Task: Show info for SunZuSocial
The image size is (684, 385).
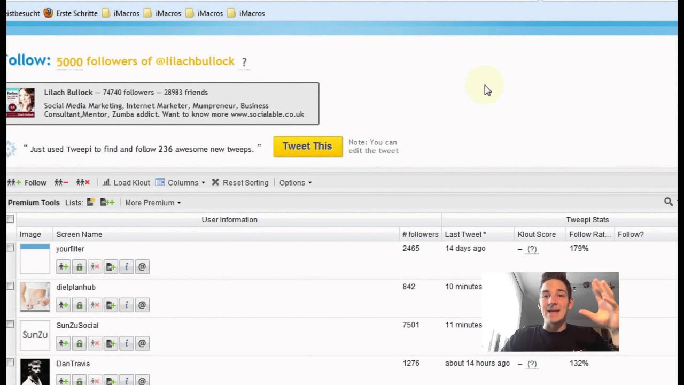Action: (x=126, y=343)
